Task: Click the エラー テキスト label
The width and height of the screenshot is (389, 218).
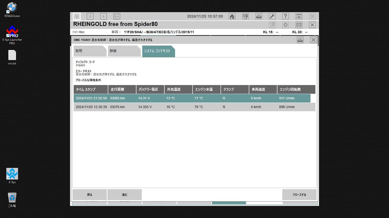Action: tap(84, 71)
